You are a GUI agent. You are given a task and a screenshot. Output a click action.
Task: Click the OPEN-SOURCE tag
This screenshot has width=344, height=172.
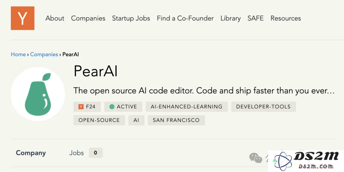pos(99,120)
